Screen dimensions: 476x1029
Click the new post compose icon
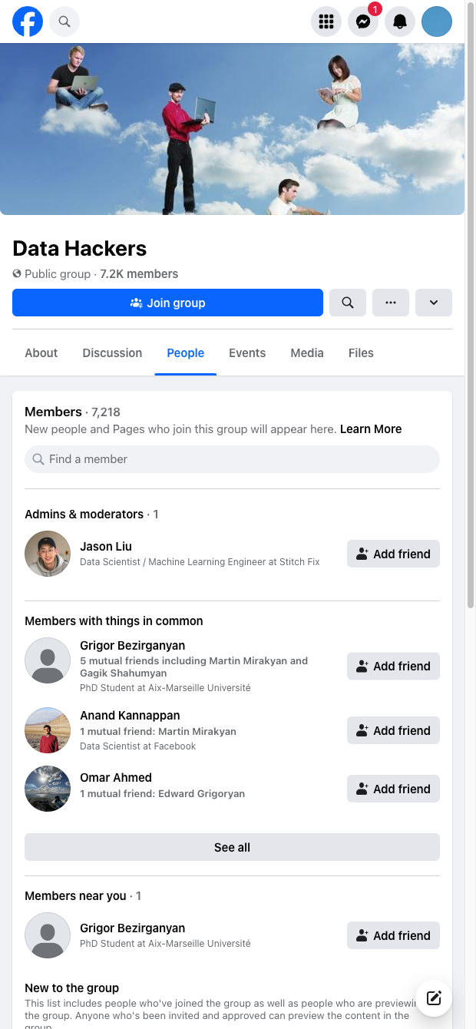click(434, 998)
